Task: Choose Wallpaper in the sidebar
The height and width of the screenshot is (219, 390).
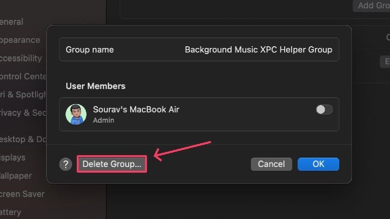Action: (x=16, y=176)
